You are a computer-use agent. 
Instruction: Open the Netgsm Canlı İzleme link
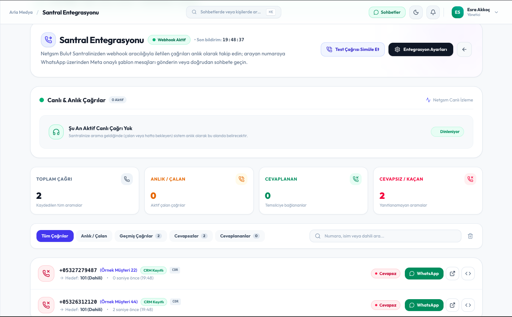(x=449, y=100)
